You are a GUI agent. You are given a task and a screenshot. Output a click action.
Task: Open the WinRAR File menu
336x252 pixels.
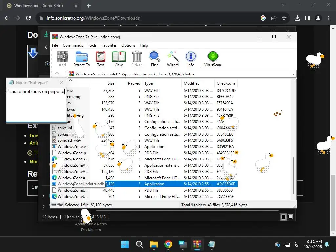55,45
